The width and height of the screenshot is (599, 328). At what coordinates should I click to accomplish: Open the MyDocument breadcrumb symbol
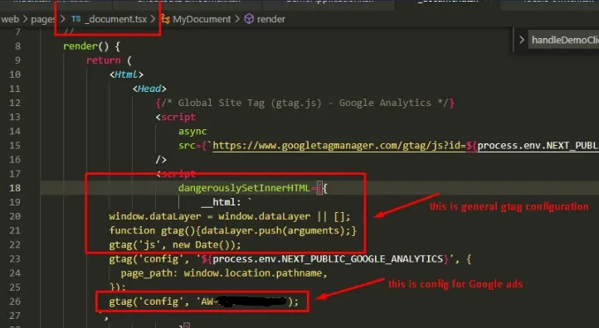tap(202, 19)
